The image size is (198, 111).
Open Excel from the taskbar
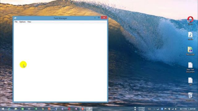[x=36, y=109]
